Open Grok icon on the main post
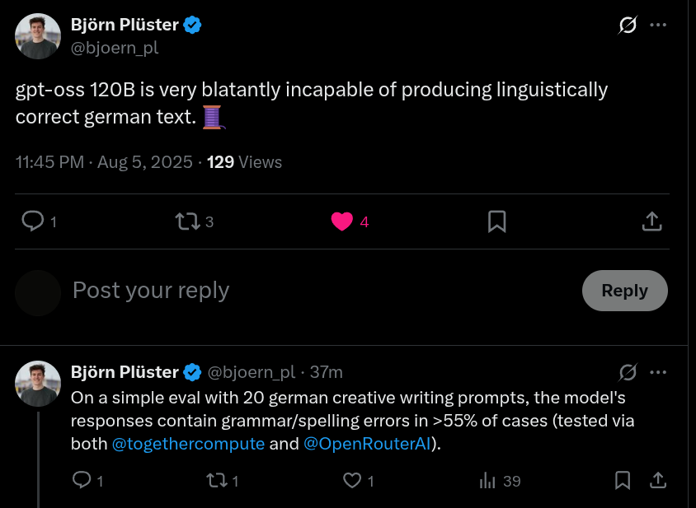 [628, 26]
